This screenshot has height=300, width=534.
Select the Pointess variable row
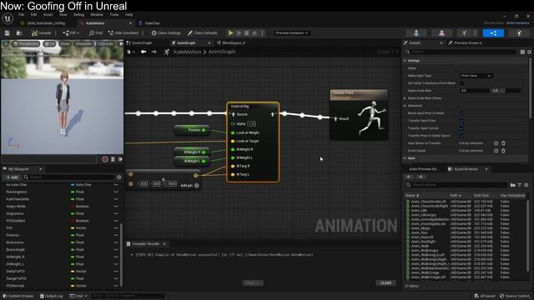pyautogui.click(x=61, y=235)
